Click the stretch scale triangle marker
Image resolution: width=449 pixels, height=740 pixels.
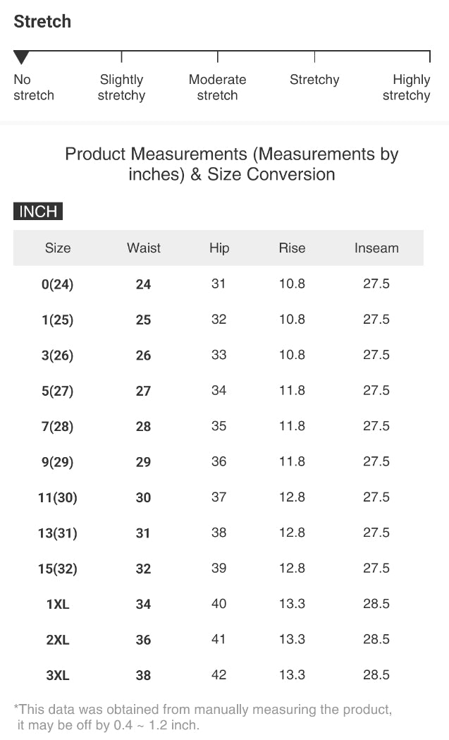point(22,57)
